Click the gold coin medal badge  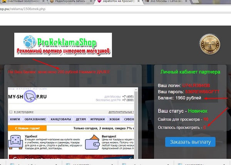[x=210, y=44]
